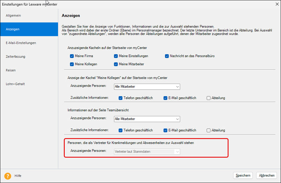Click the orange Hilfe question mark icon
281x183 pixels.
coord(8,176)
